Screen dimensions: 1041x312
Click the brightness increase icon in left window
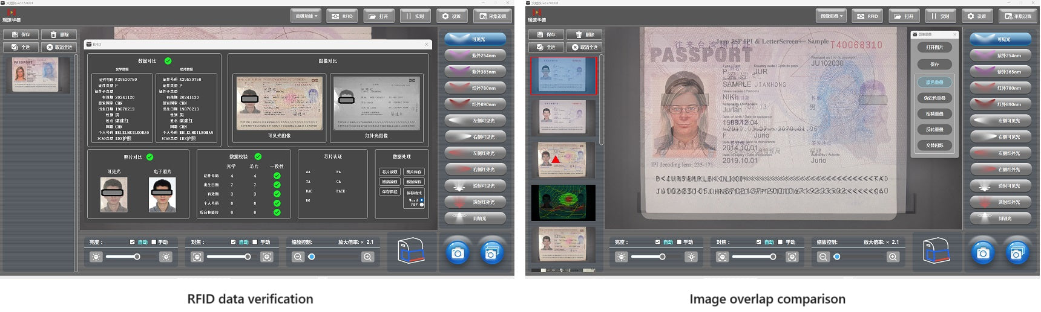tap(165, 257)
